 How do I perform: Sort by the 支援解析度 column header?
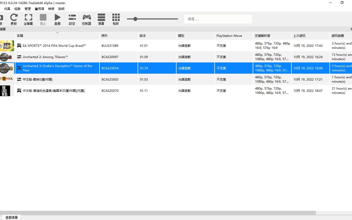[x=272, y=36]
